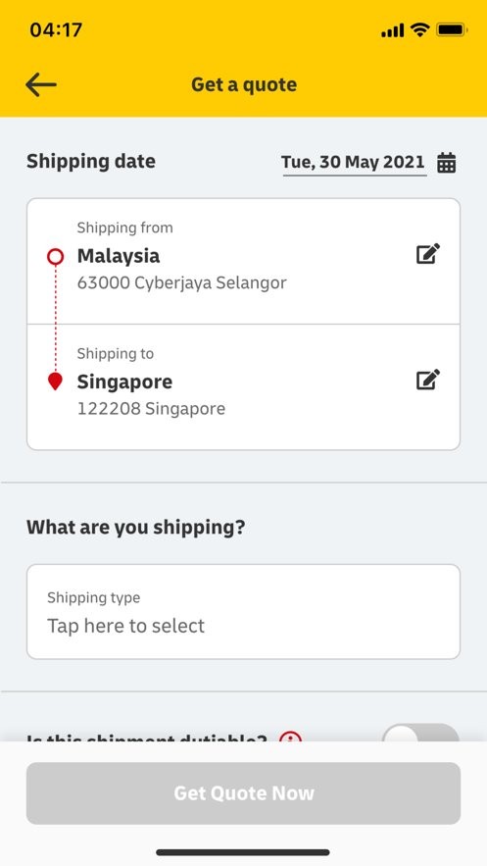Tap 122208 Singapore address line
487x866 pixels.
click(151, 409)
